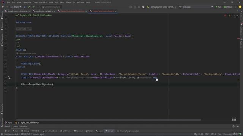Image resolution: width=243 pixels, height=136 pixels.
Task: Open the Notifications side panel
Action: 241,29
